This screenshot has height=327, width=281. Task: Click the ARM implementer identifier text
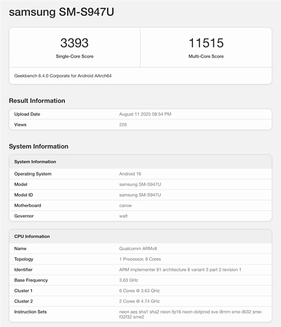point(180,270)
